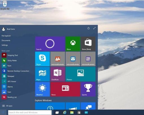Launch Sticky Notes from Most used
The width and height of the screenshot is (144, 115).
click(9, 61)
